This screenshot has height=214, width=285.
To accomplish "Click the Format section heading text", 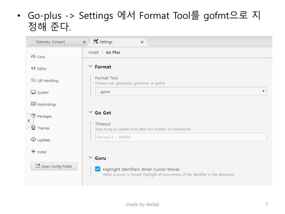I will click(103, 67).
